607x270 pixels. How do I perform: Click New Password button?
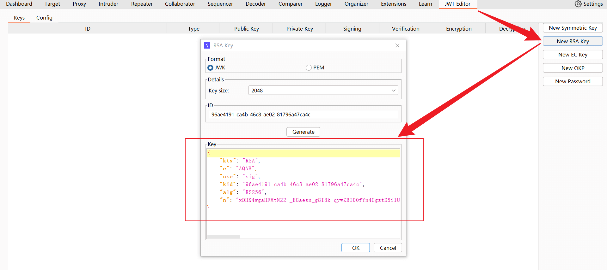coord(573,81)
